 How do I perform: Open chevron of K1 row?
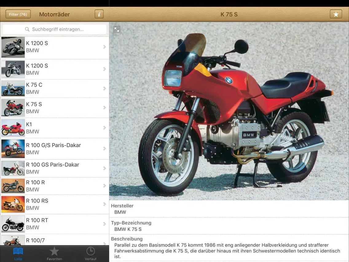point(104,128)
